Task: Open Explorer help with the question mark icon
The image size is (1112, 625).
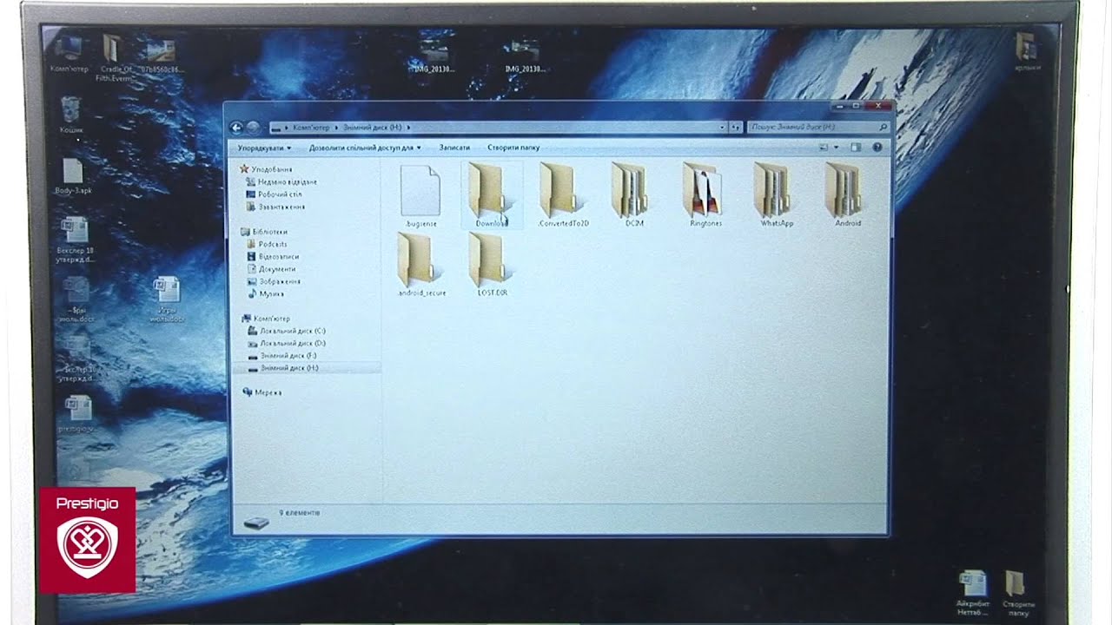Action: [877, 148]
